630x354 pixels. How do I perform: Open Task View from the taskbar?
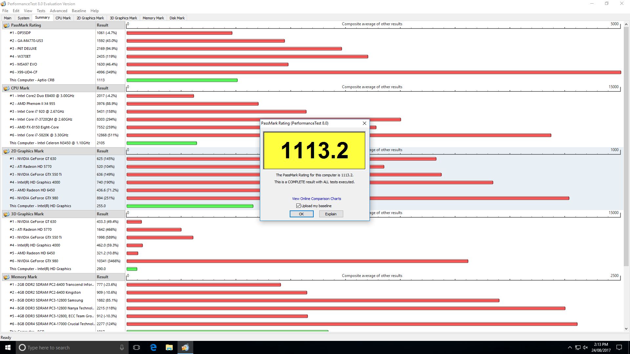coord(136,347)
